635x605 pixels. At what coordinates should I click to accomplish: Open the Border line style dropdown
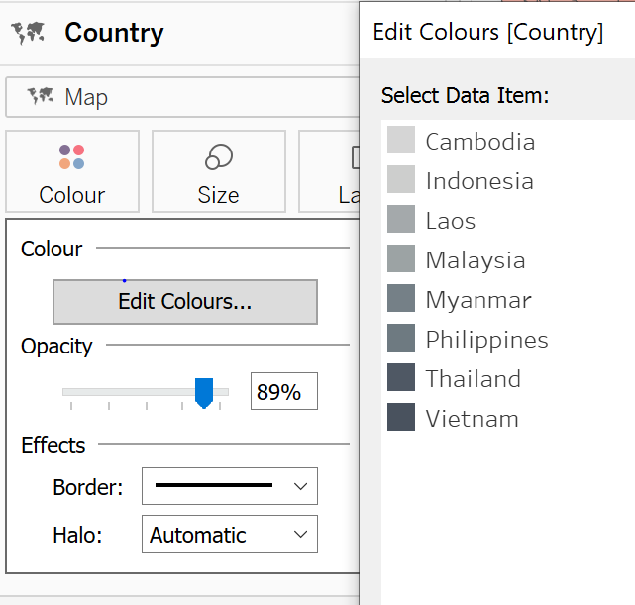click(x=230, y=486)
